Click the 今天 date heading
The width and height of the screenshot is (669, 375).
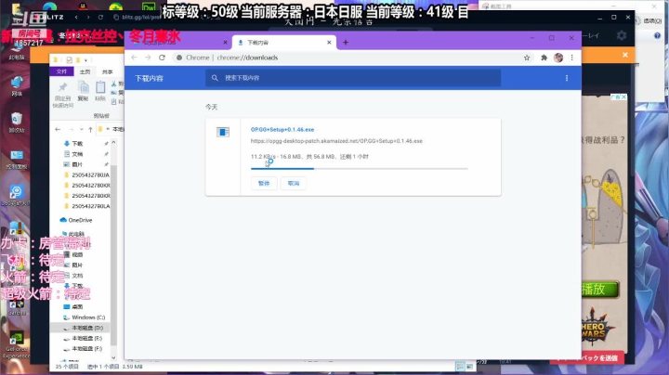[212, 107]
